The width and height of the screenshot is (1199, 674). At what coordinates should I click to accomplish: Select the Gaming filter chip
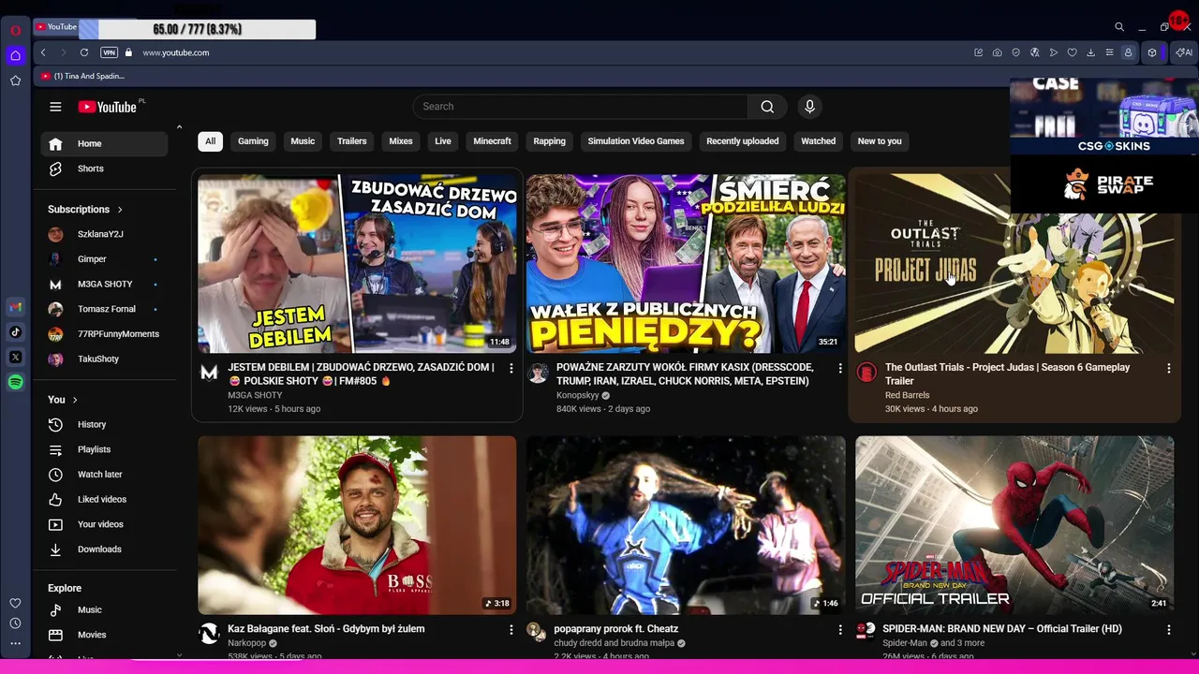coord(253,141)
